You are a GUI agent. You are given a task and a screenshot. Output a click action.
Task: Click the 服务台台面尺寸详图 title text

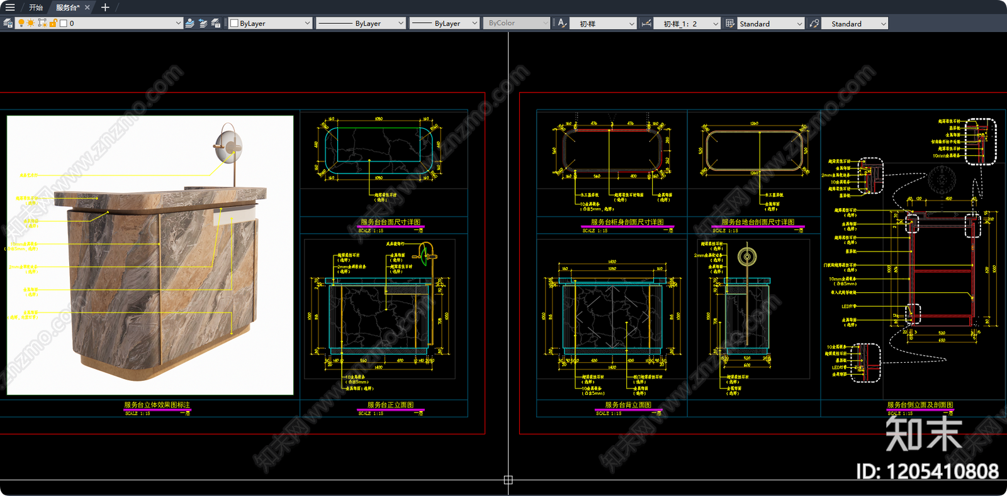[390, 222]
